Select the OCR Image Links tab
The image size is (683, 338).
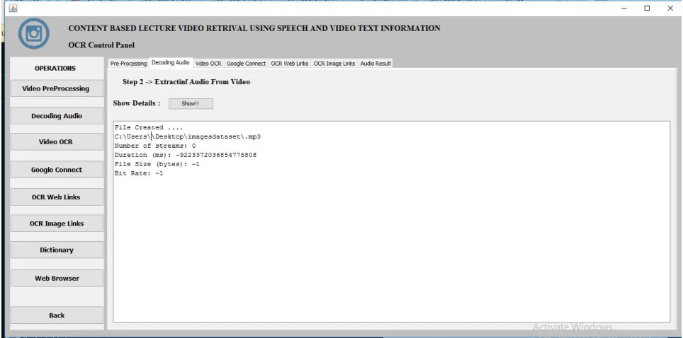(334, 64)
